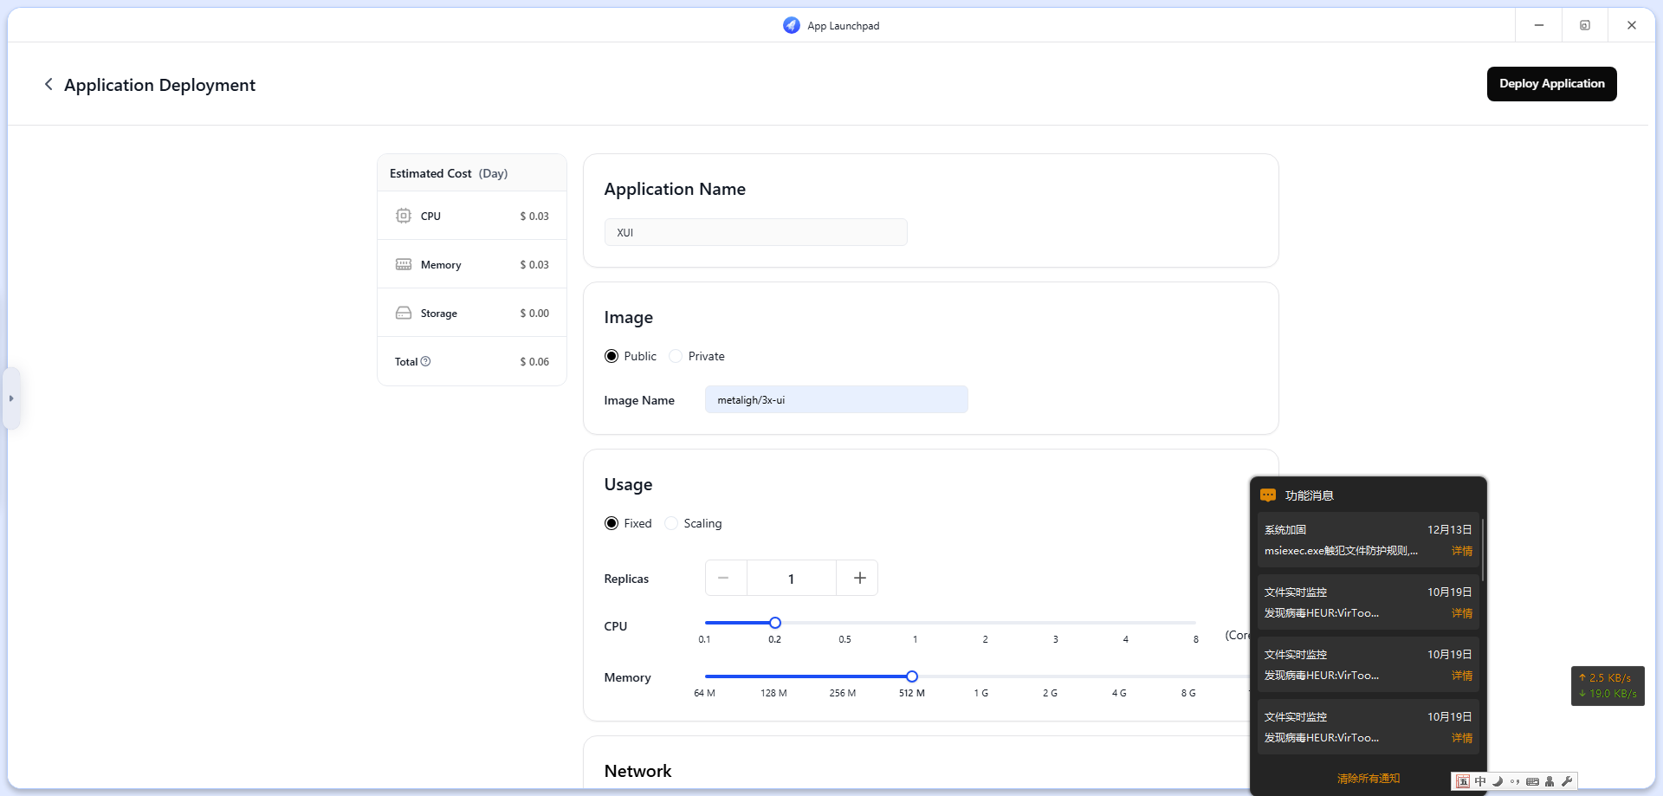Decrease replicas with the minus button
The image size is (1663, 796).
pyautogui.click(x=726, y=578)
